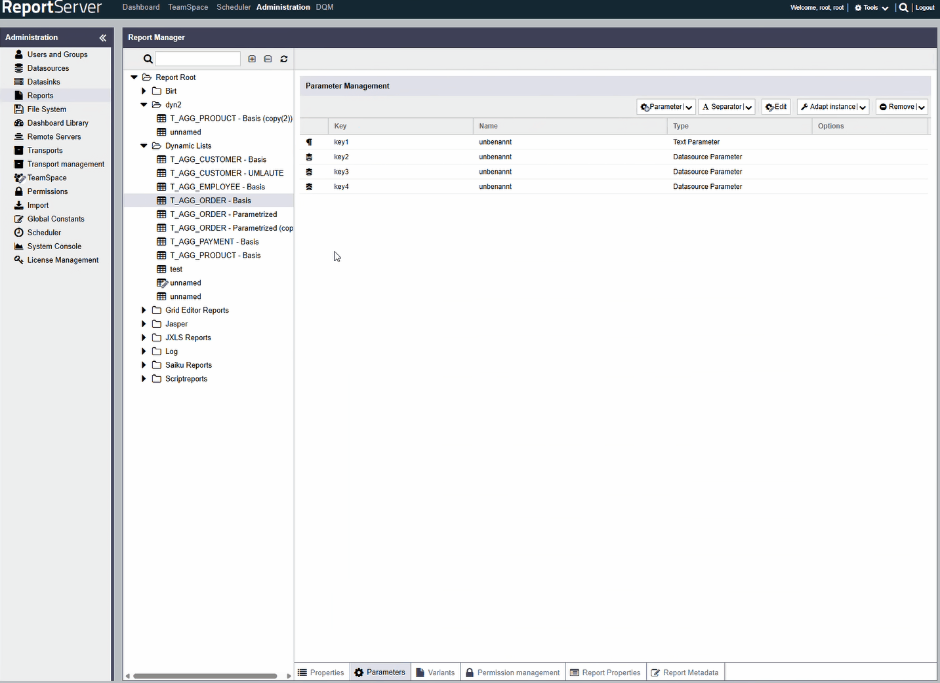
Task: Collapse the Dynamic Lists folder
Action: coord(144,146)
